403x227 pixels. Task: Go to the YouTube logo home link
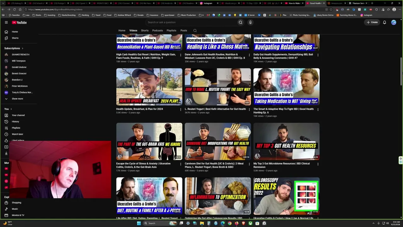[x=19, y=22]
